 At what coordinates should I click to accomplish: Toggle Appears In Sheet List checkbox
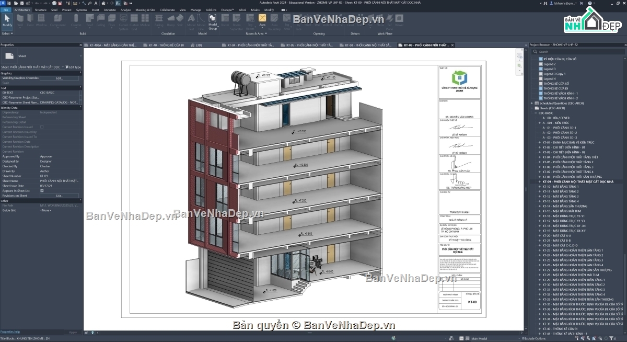42,191
